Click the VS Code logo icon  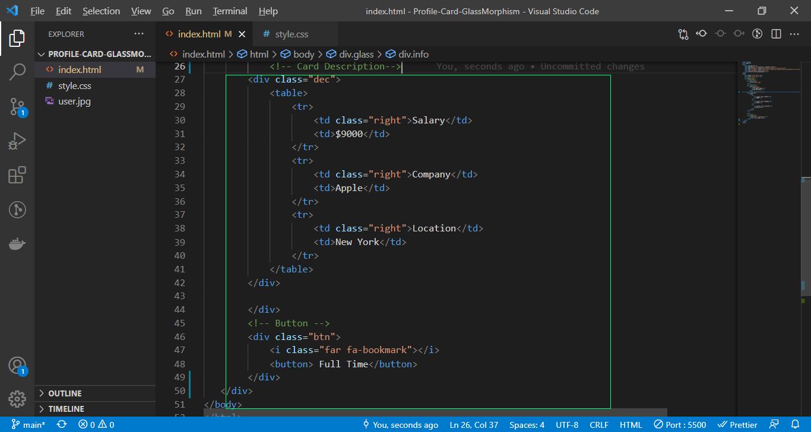pyautogui.click(x=12, y=11)
